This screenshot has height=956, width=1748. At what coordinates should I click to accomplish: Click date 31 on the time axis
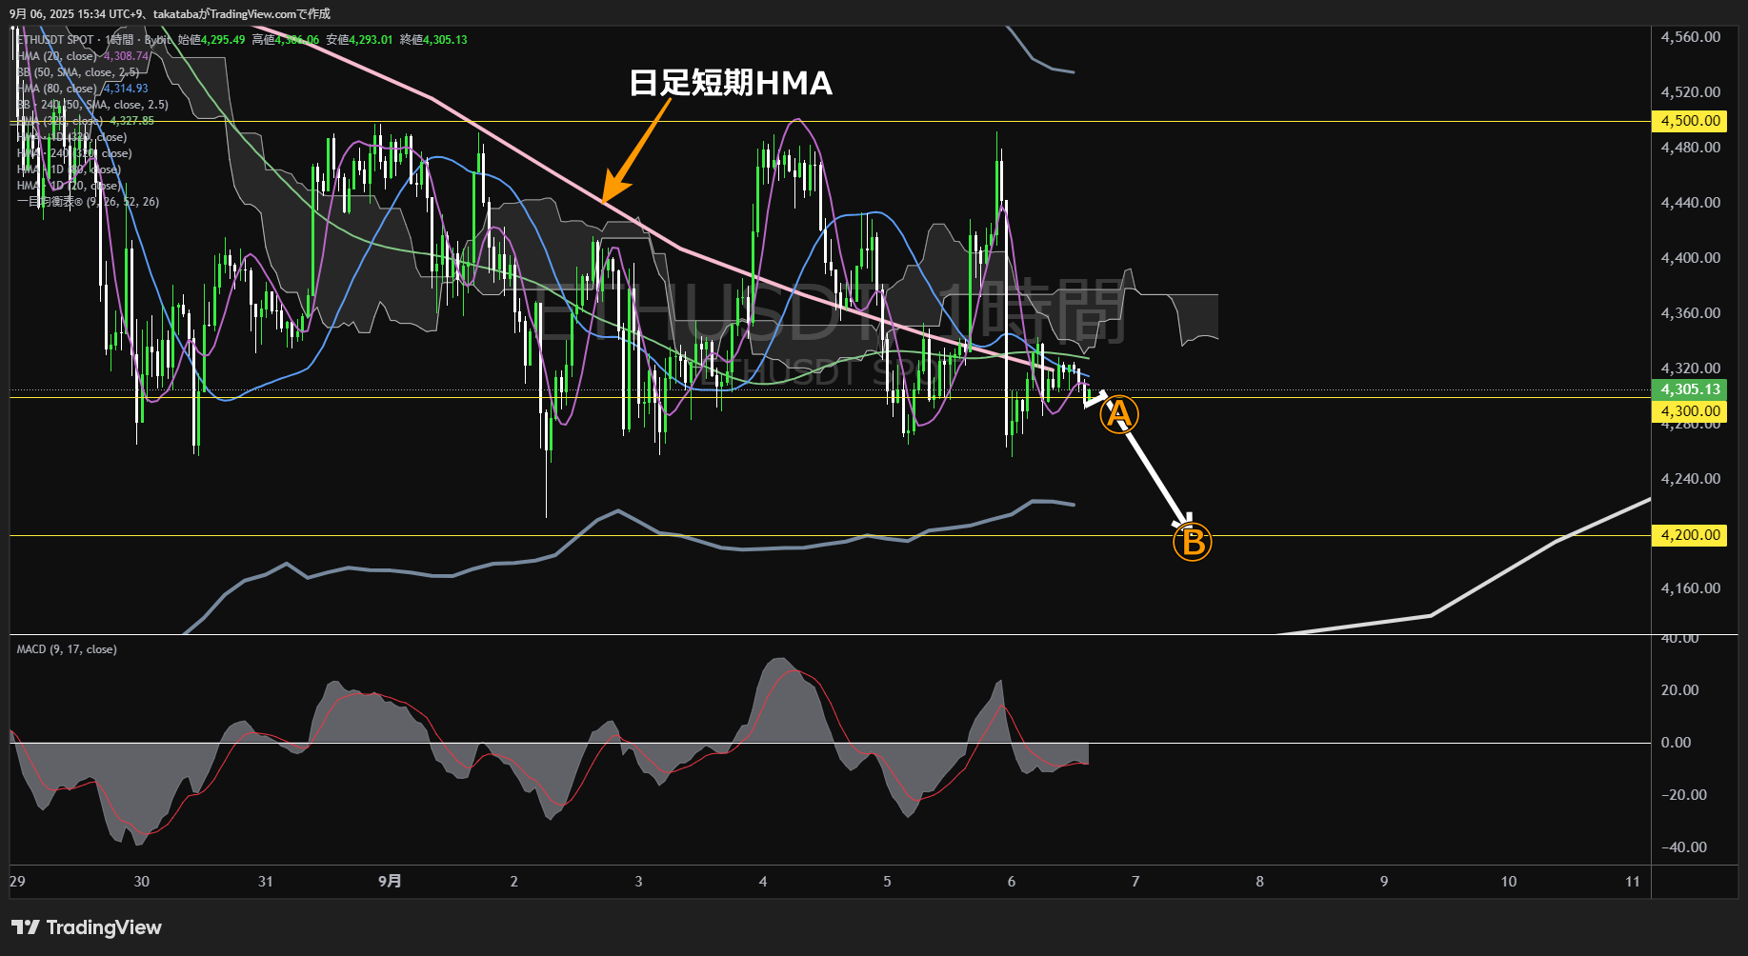[x=266, y=882]
